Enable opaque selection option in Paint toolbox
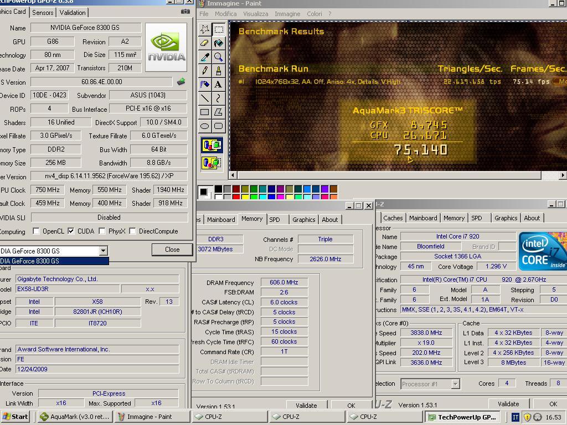 212,146
